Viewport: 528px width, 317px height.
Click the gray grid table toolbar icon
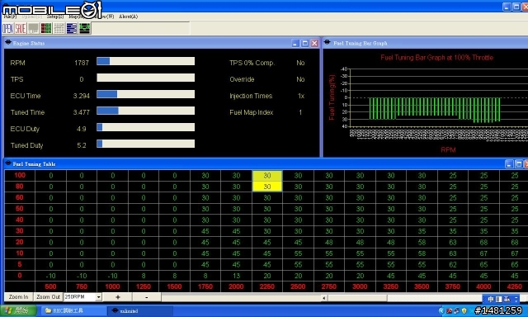59,28
